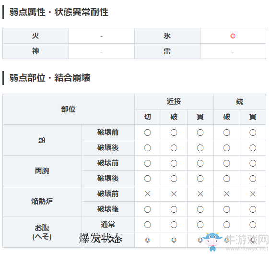Click the 切 ◎ mark in bottom row
Screen dimensions: 271x254
pyautogui.click(x=147, y=240)
